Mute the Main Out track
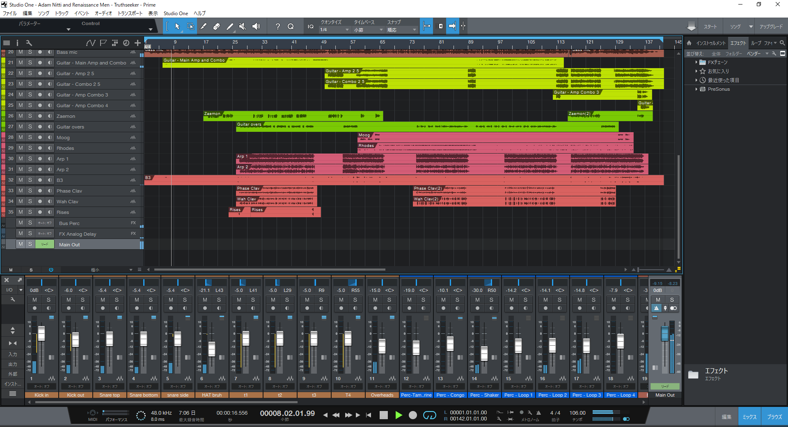The image size is (788, 427). tap(21, 244)
